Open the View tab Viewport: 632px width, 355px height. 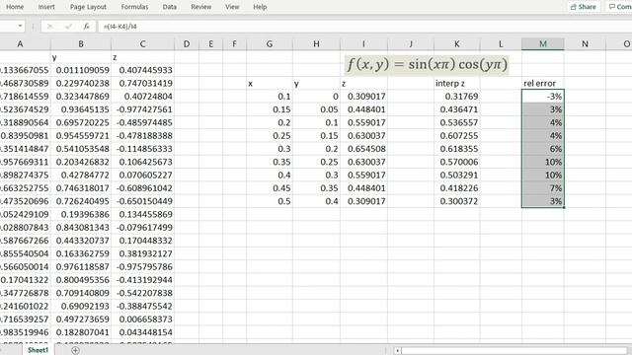[x=232, y=7]
